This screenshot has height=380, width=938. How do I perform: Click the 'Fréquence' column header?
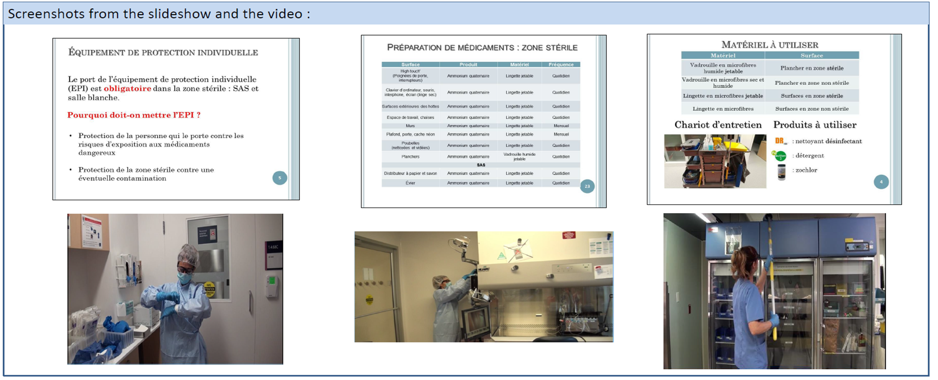click(x=561, y=64)
